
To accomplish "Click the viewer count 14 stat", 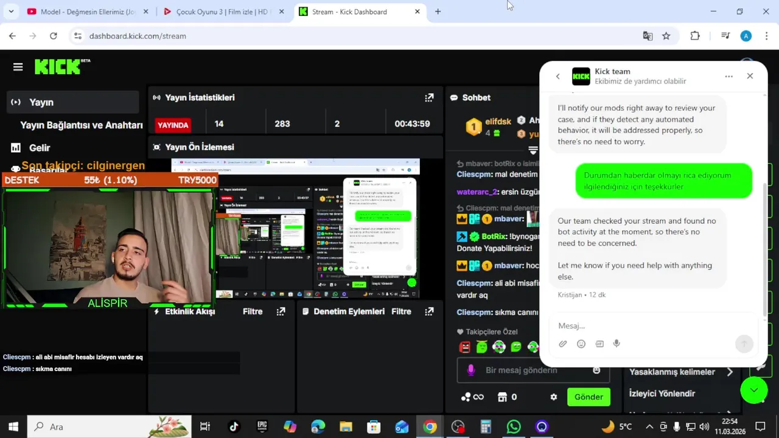I will click(x=219, y=123).
